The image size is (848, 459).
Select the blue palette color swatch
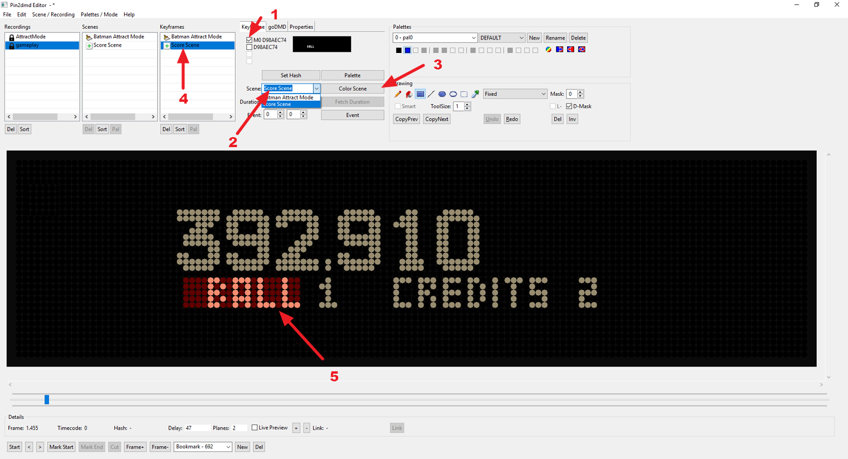[x=407, y=51]
